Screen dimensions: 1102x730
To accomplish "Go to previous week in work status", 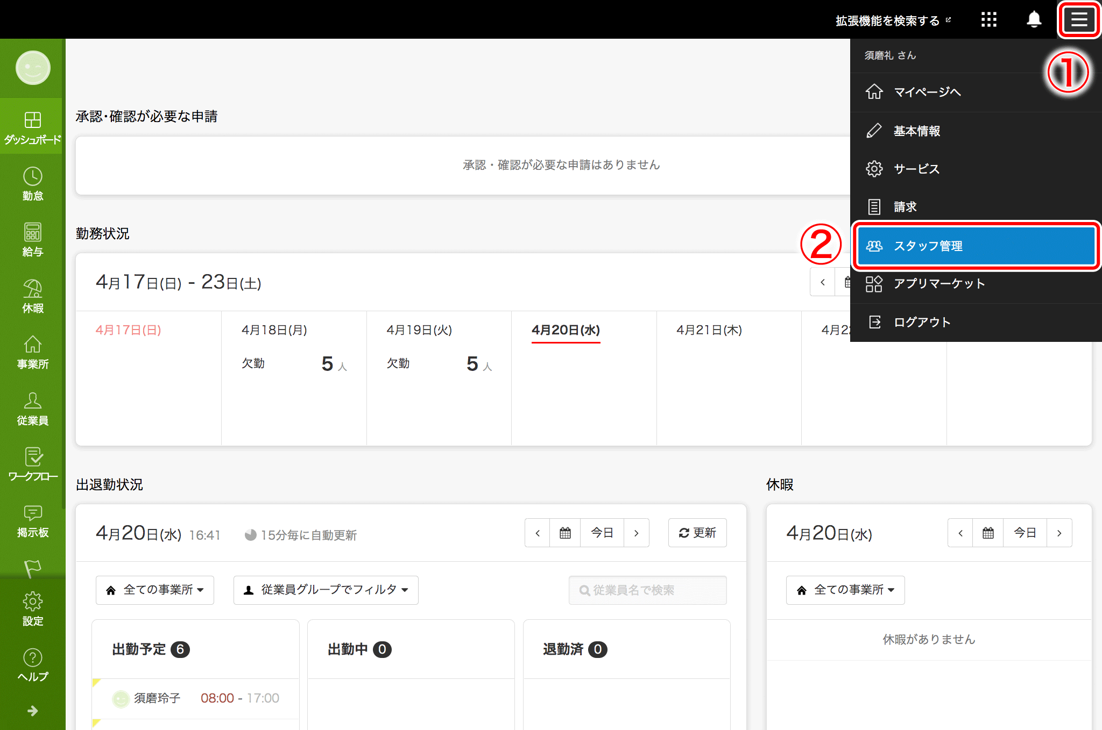I will point(822,282).
